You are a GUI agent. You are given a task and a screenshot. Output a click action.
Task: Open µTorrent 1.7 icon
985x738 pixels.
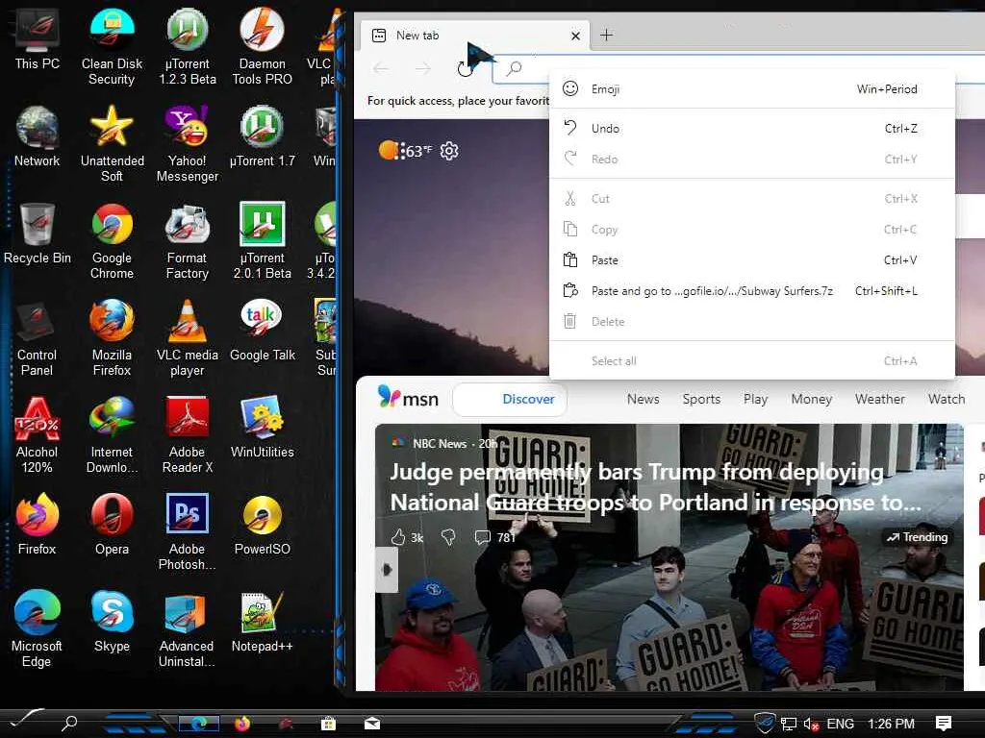(262, 136)
